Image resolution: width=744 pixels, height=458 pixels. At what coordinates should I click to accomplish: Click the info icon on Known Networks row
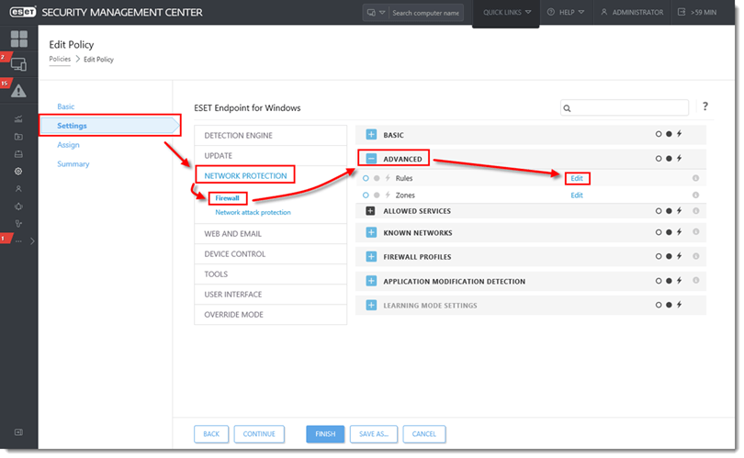(695, 232)
